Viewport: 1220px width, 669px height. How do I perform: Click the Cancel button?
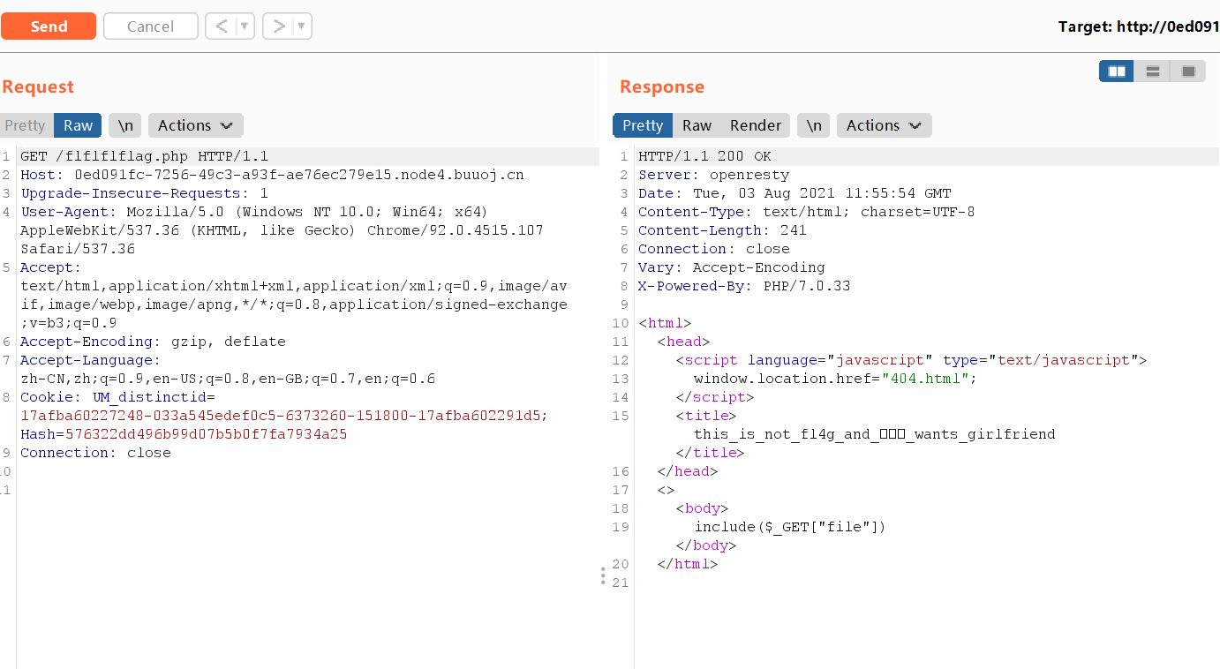[151, 26]
